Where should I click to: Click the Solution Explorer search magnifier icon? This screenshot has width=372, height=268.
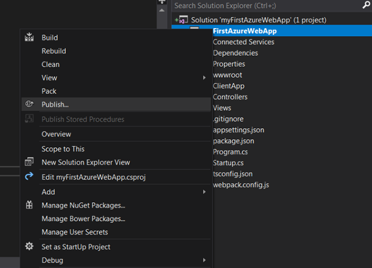[x=366, y=5]
